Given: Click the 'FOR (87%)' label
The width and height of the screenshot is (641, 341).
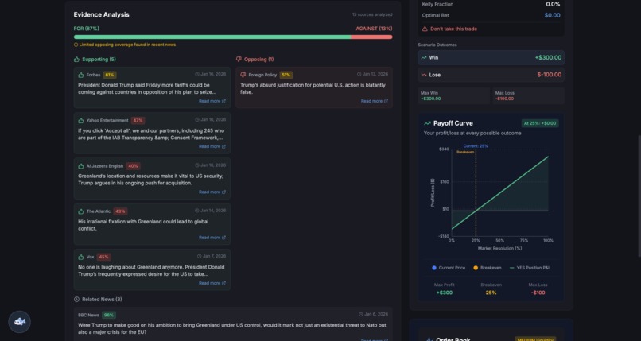Looking at the screenshot, I should pyautogui.click(x=86, y=29).
